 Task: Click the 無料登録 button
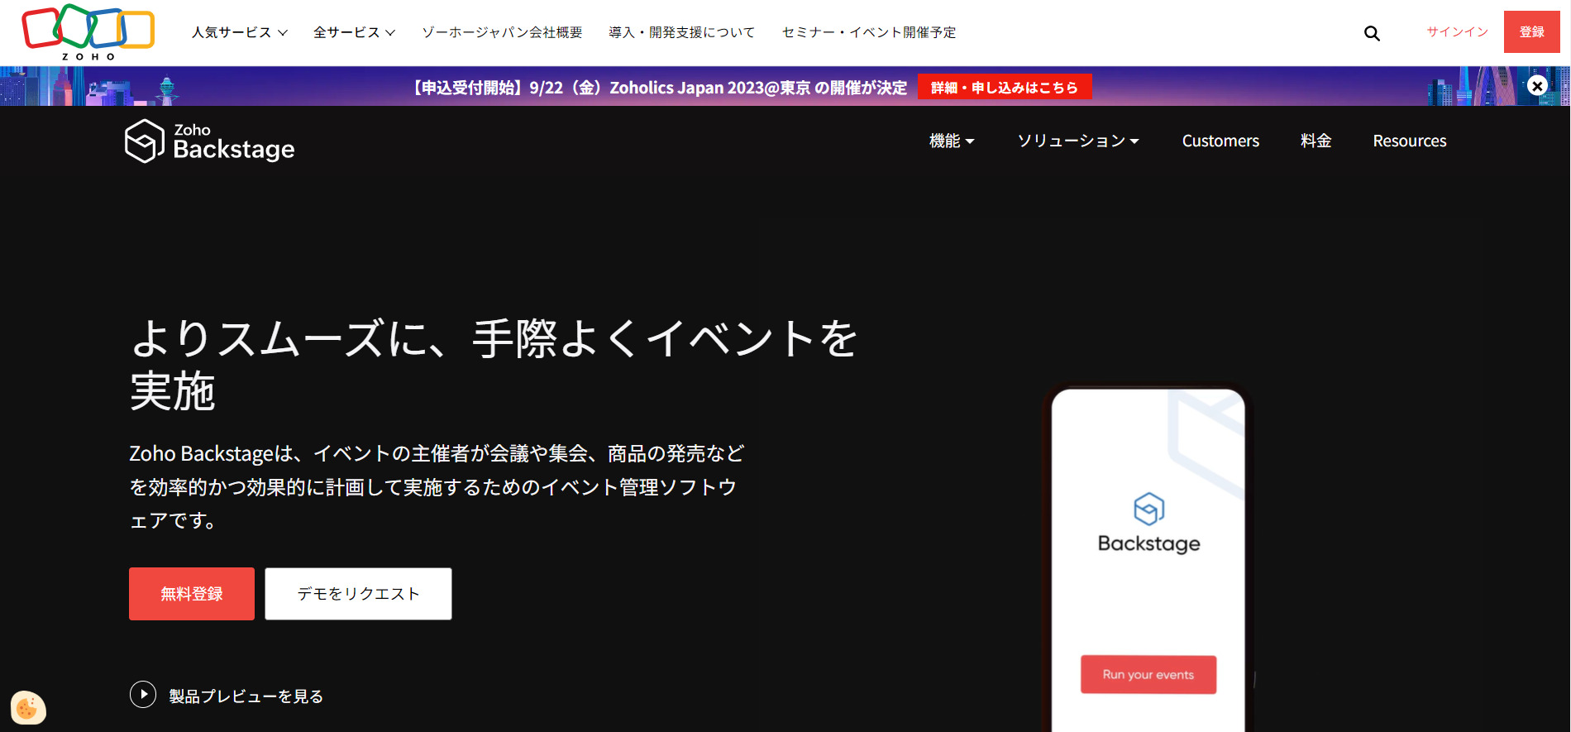[192, 594]
